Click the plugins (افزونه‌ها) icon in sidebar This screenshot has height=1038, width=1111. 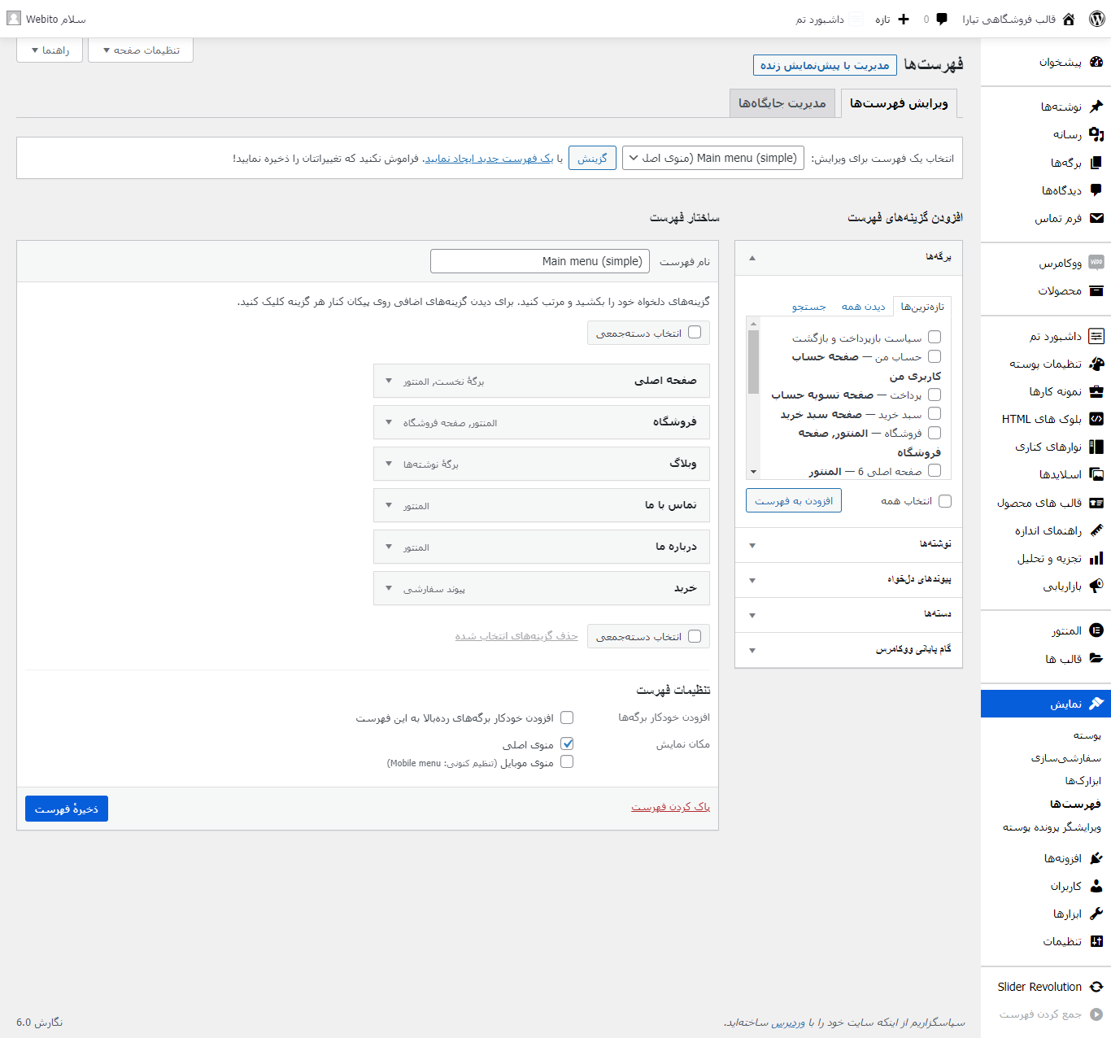coord(1096,858)
